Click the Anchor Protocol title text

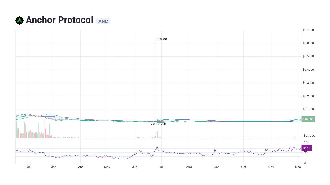pyautogui.click(x=59, y=20)
